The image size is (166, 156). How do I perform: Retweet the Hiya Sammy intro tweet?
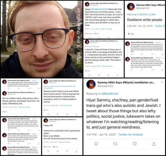(x=115, y=144)
